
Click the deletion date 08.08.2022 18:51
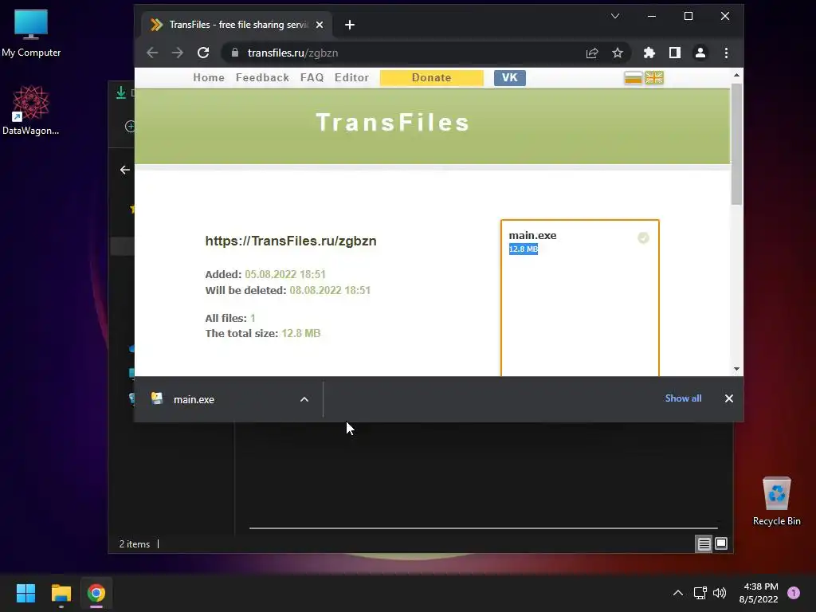pos(330,290)
